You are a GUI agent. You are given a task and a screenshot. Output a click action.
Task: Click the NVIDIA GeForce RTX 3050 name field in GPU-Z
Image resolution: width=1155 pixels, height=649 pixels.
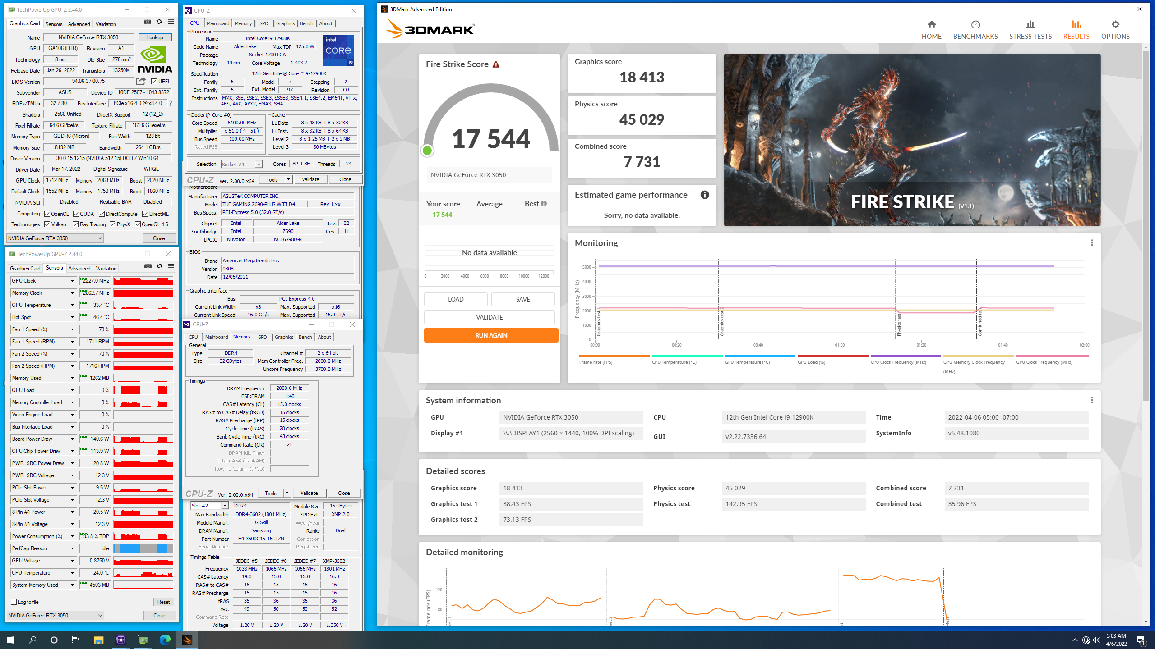click(88, 37)
